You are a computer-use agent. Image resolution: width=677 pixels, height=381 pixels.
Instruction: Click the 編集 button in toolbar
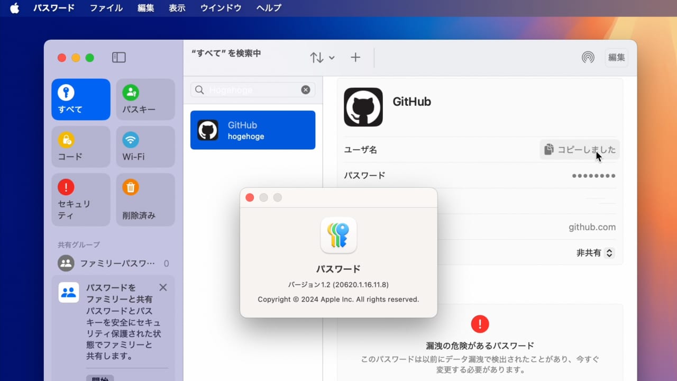pos(617,58)
